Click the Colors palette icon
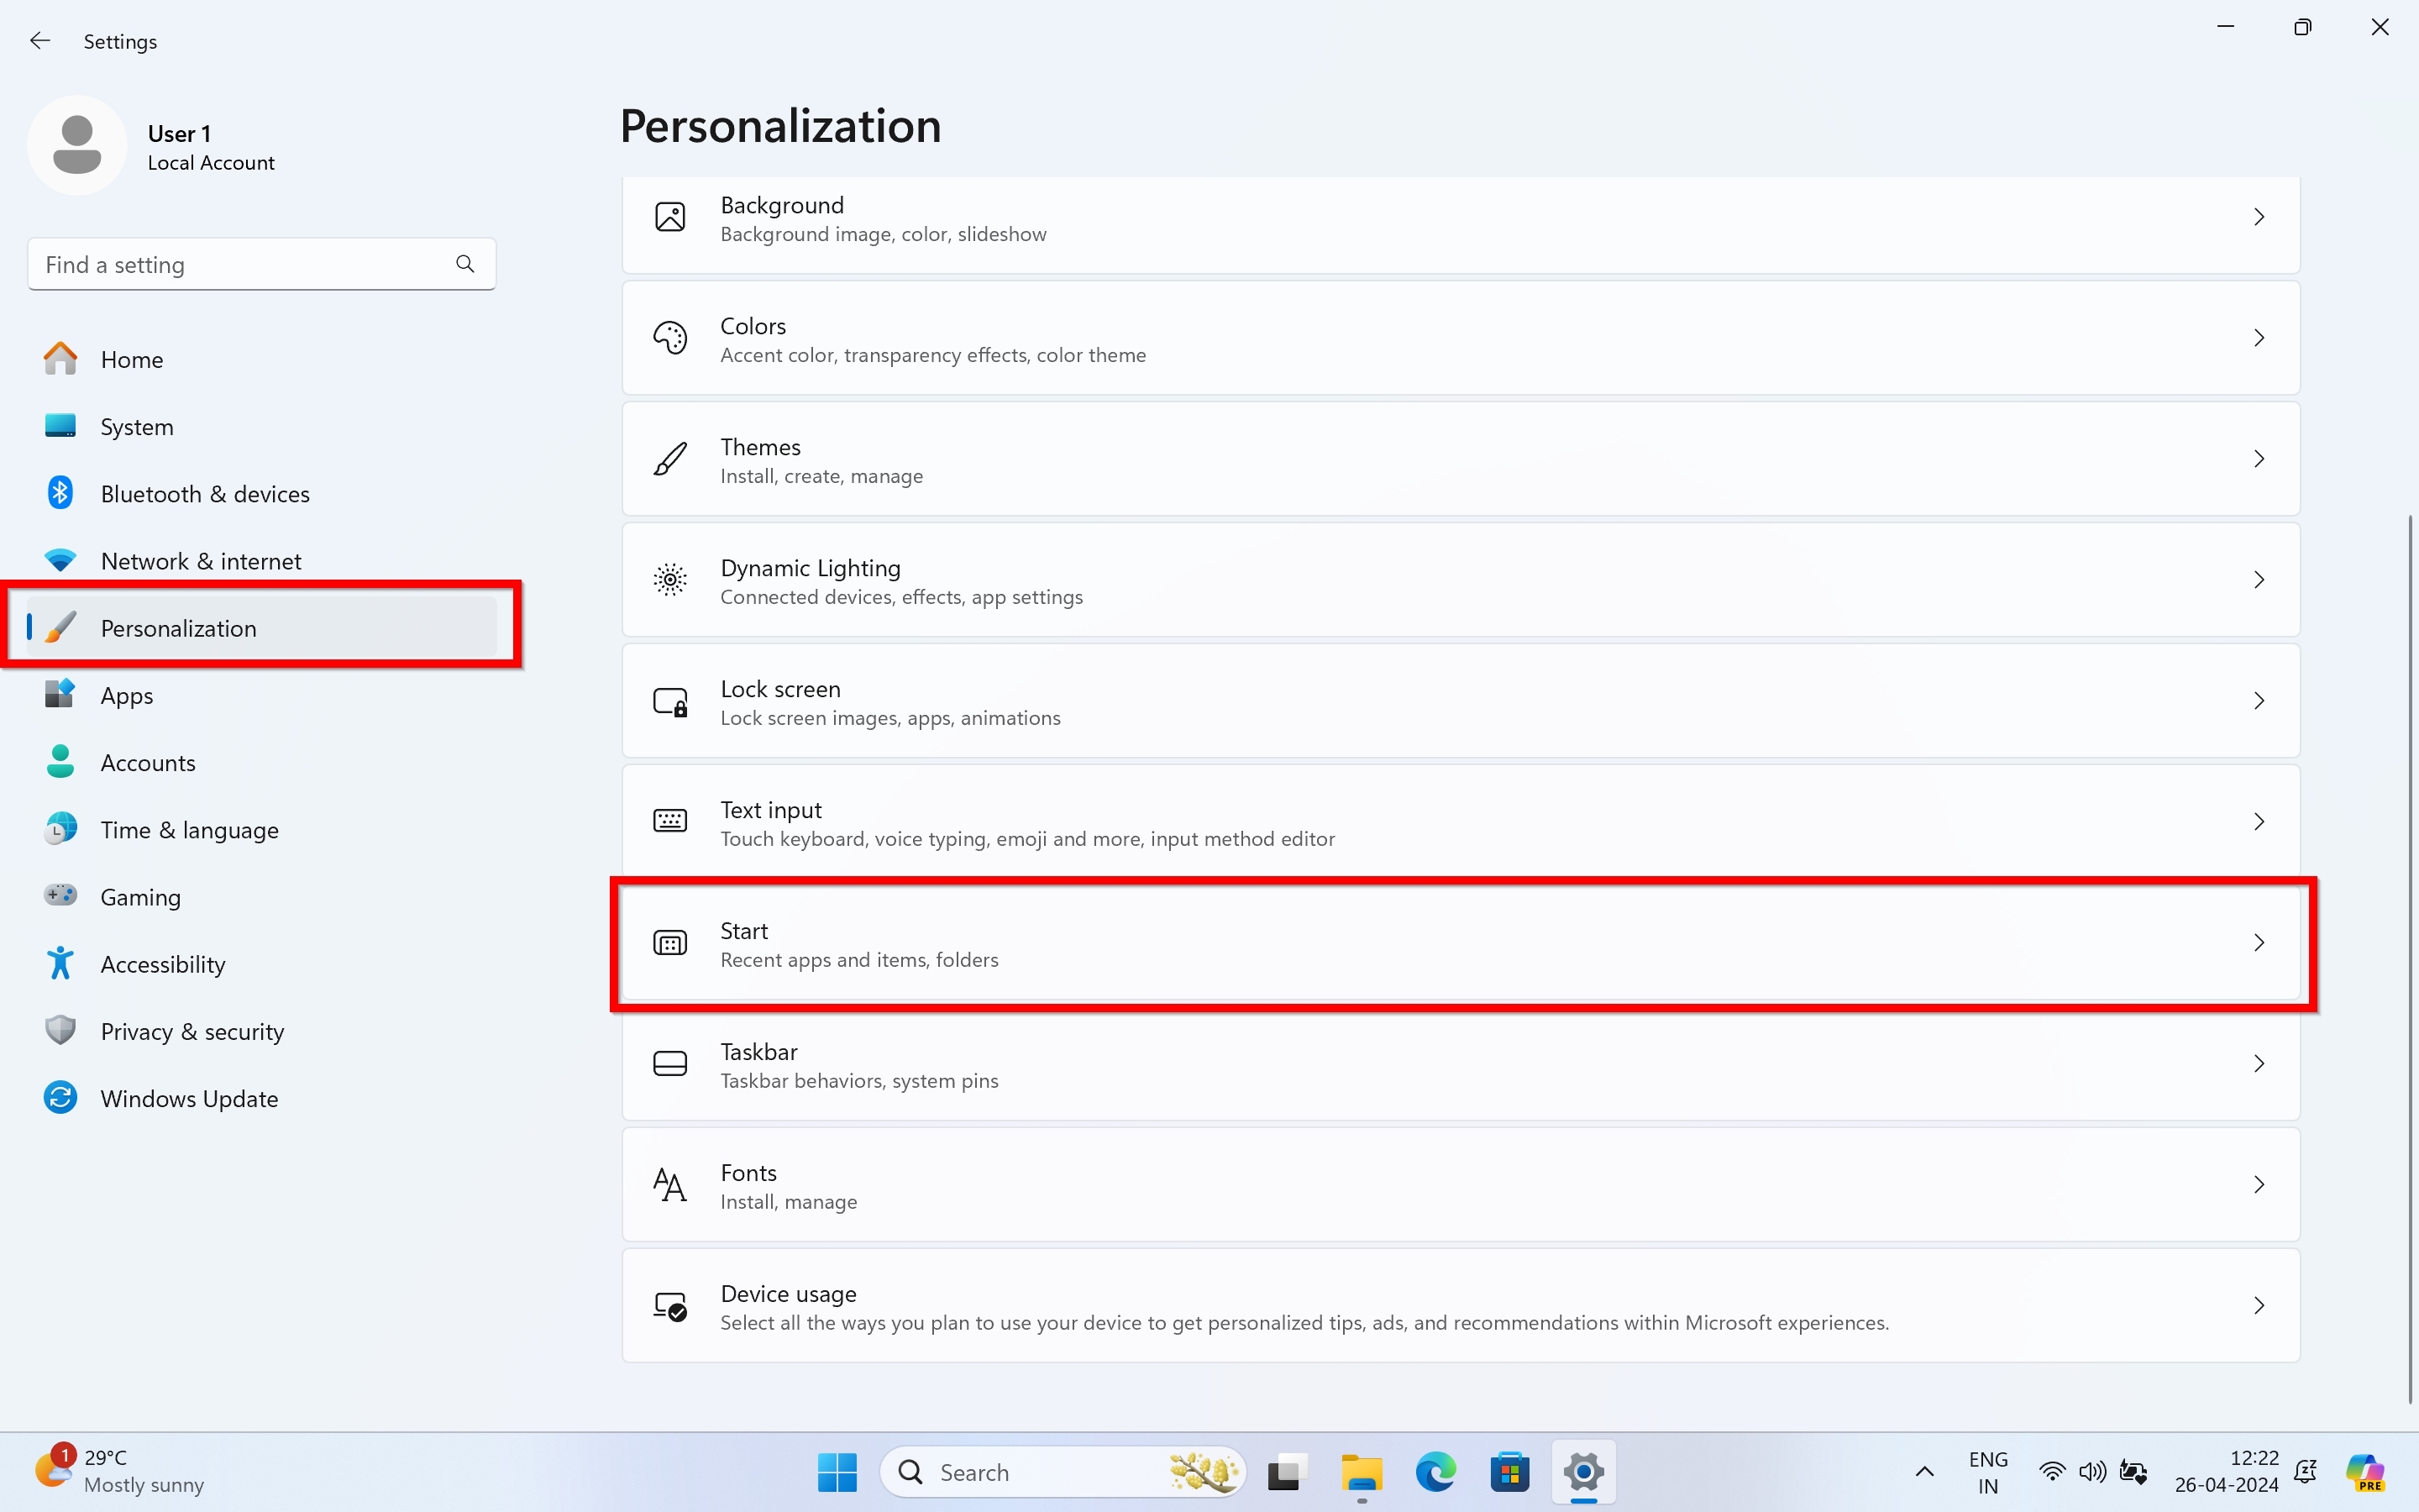The image size is (2419, 1512). 669,338
